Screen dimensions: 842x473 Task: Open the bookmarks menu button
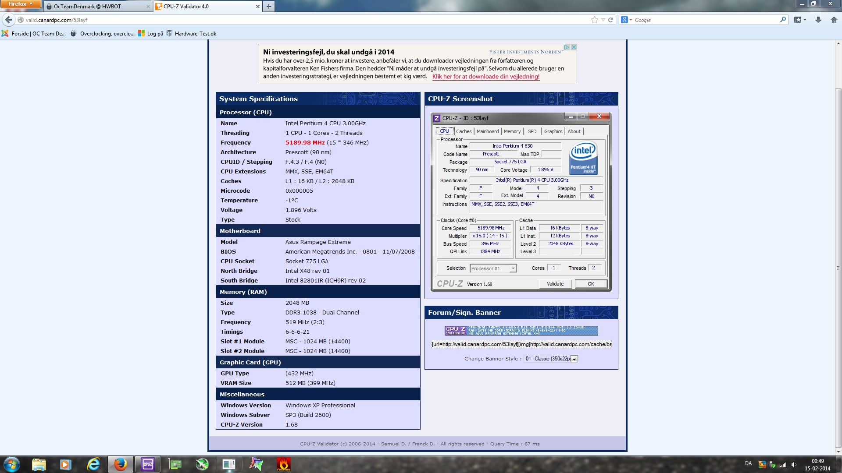point(800,20)
